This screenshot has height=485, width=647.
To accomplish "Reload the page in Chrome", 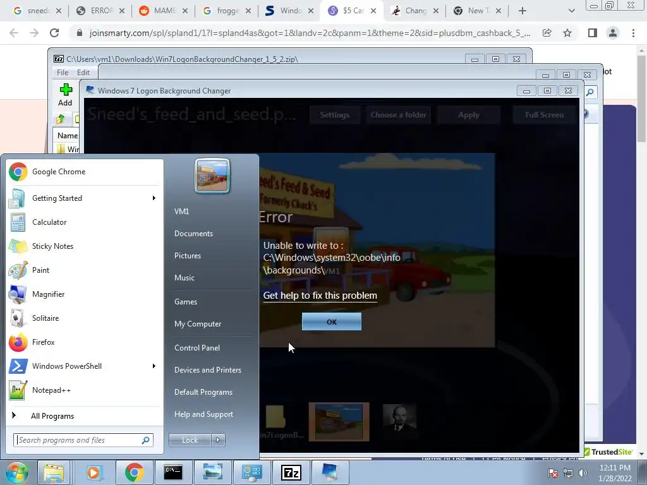I will pos(54,33).
